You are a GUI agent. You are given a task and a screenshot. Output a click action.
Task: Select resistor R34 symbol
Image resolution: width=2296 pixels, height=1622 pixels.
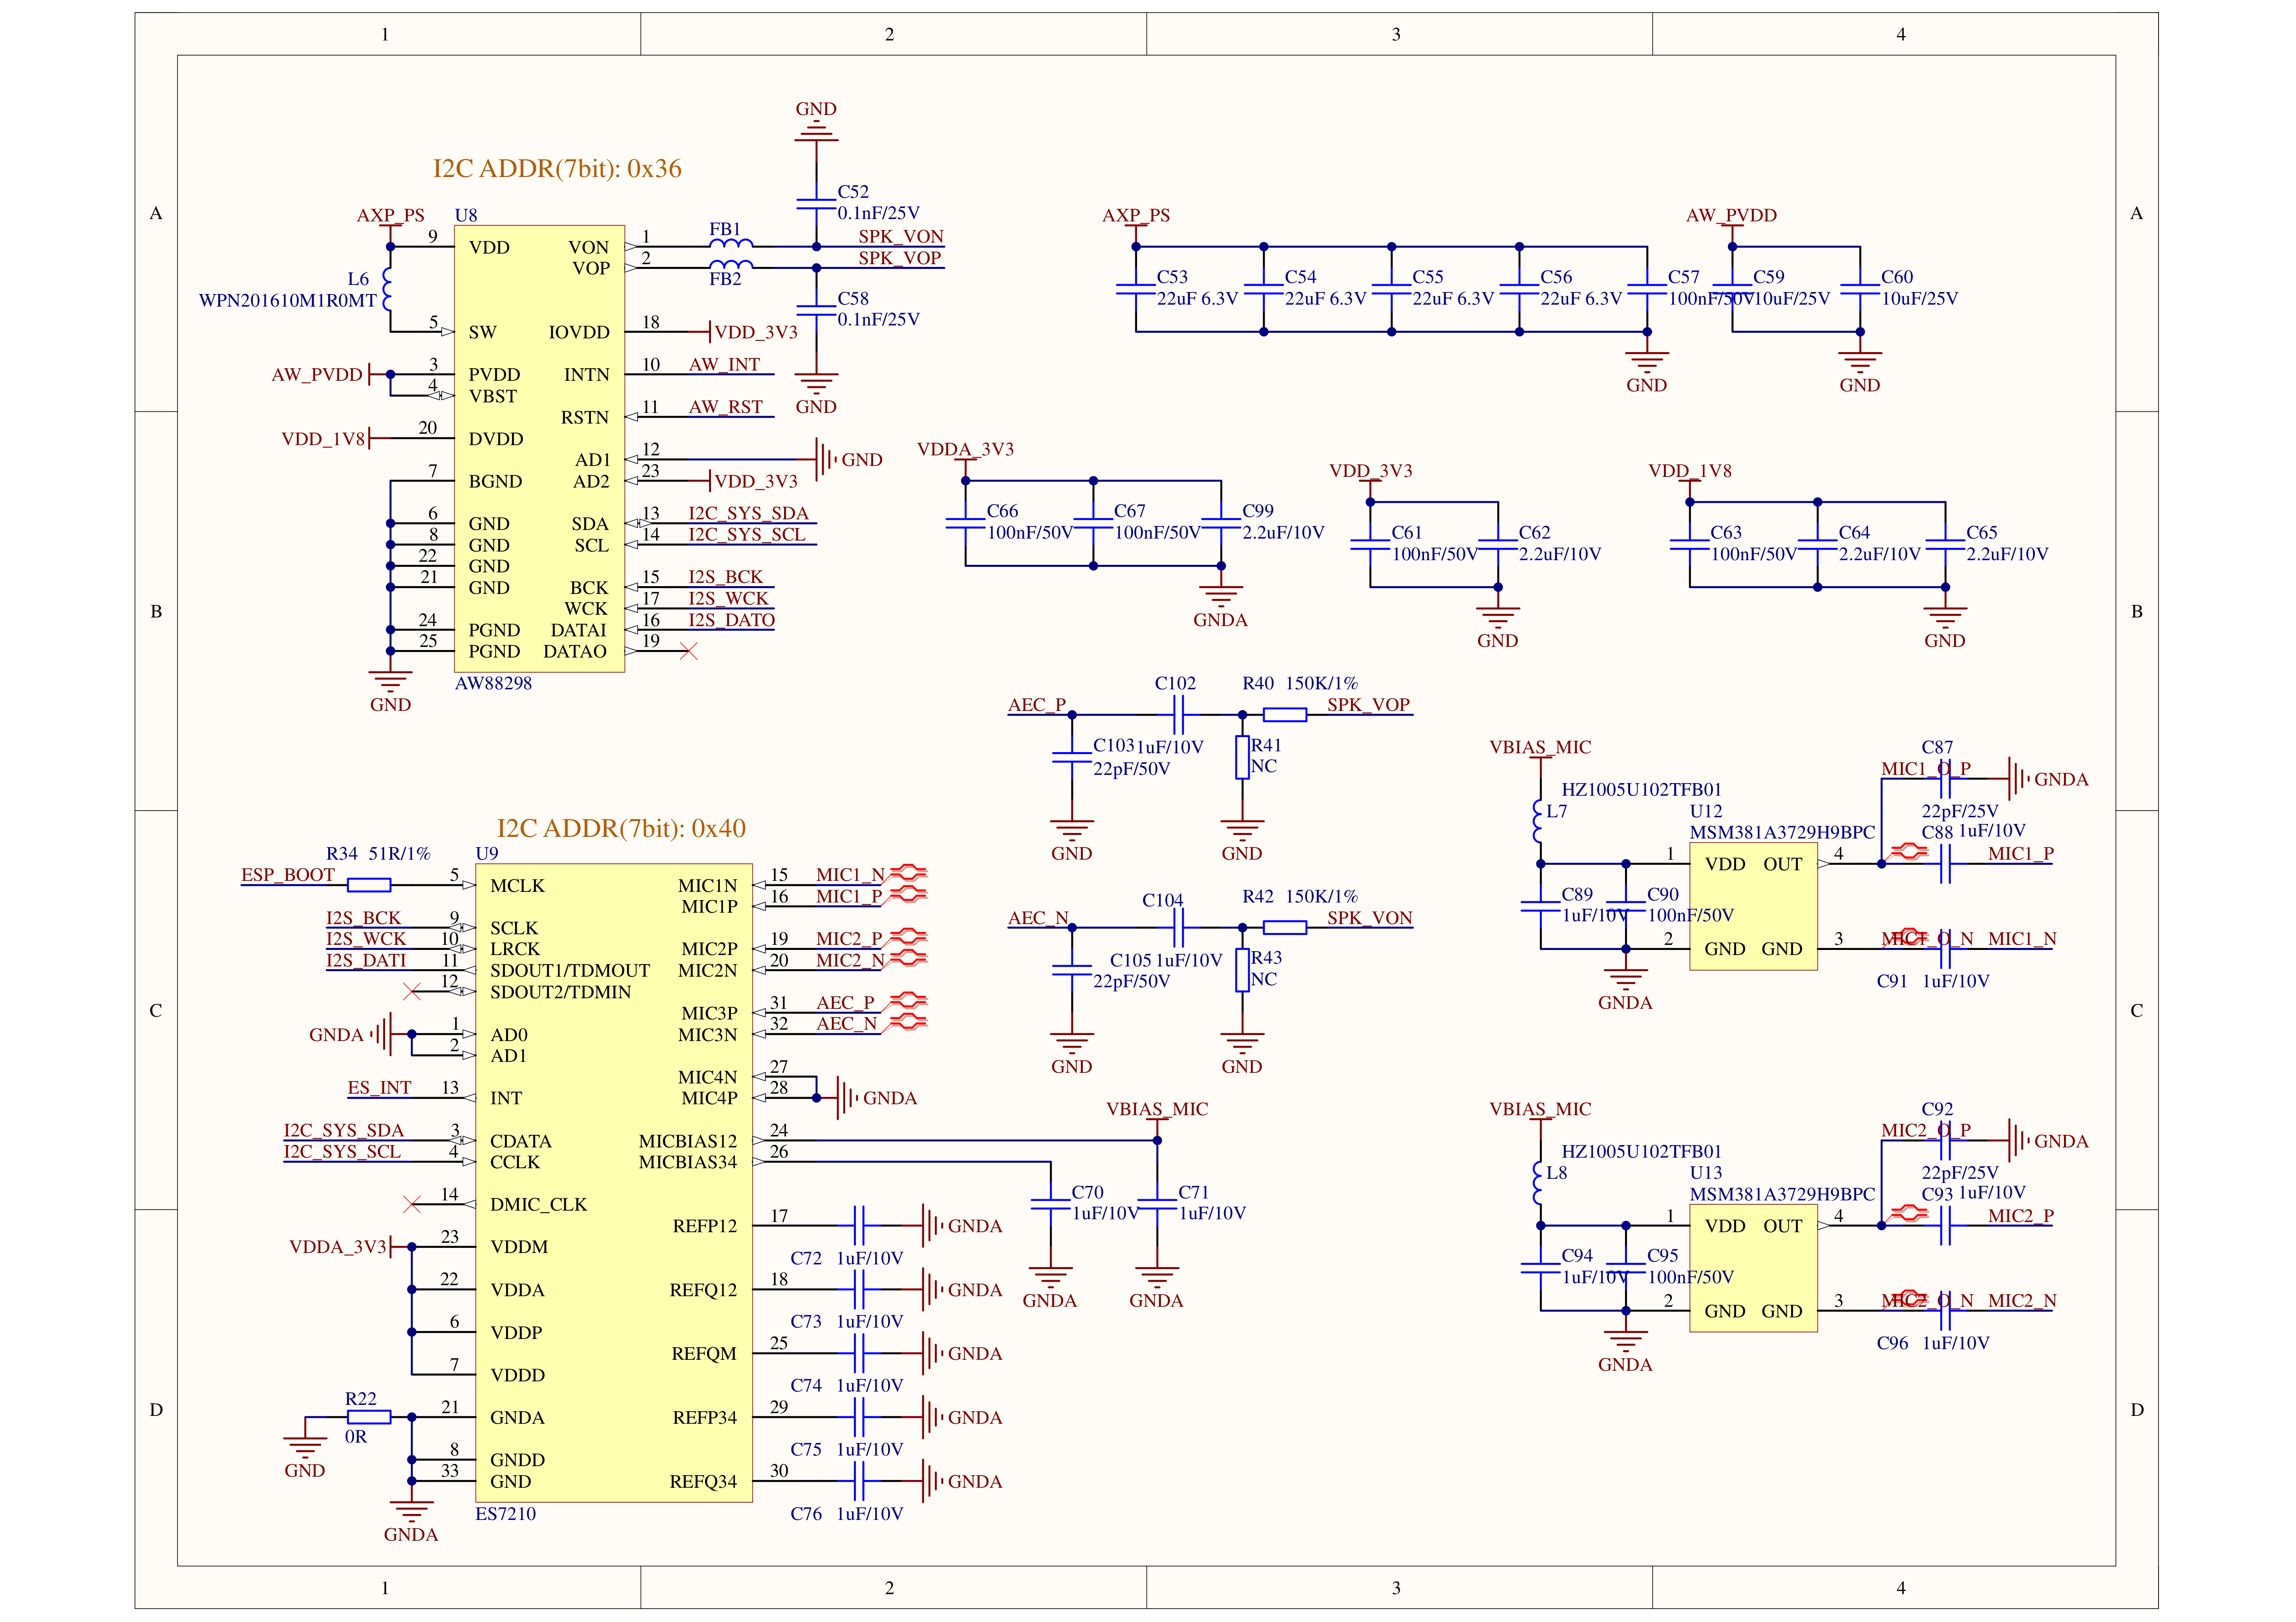pyautogui.click(x=369, y=885)
